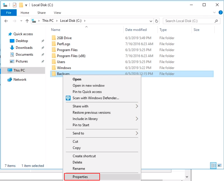This screenshot has width=224, height=181.
Task: Click Local Disk (C:) breadcrumb in address bar
Action: click(71, 21)
